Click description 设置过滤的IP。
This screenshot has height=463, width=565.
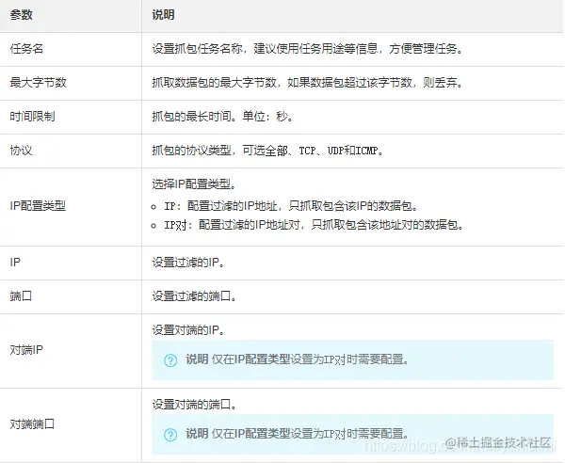(188, 263)
